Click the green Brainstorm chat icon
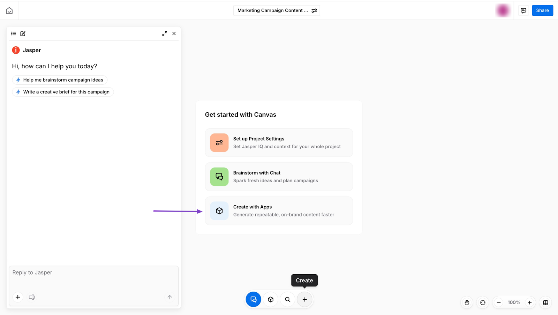This screenshot has width=558, height=315. [219, 177]
